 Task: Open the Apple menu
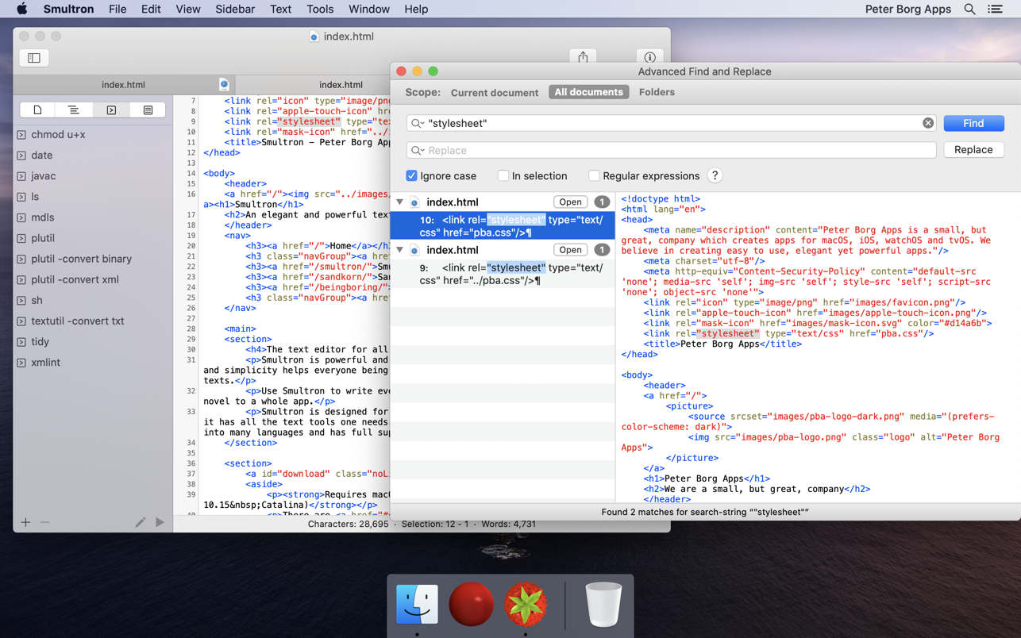[x=22, y=10]
